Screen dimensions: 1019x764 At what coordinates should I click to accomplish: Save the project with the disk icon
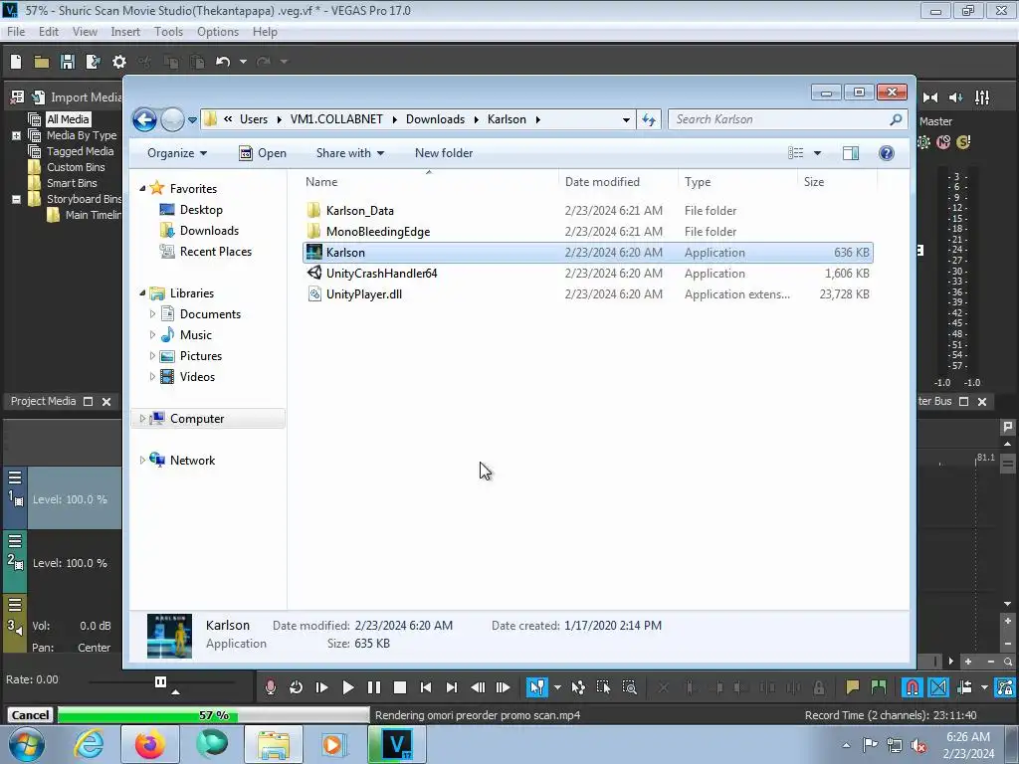67,62
